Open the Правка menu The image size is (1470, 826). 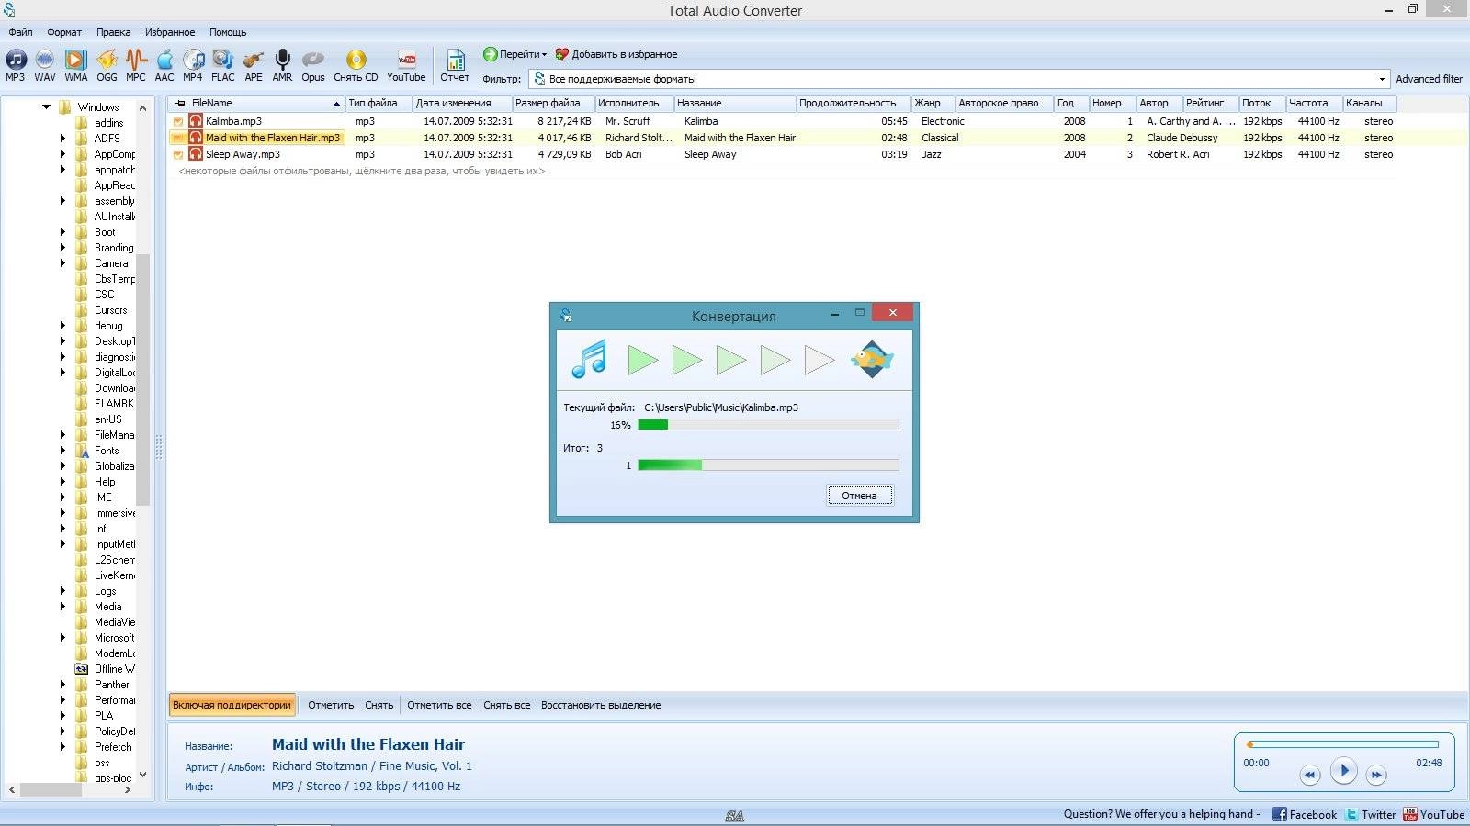click(114, 32)
